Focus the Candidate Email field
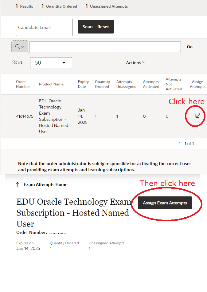The width and height of the screenshot is (207, 292). [x=44, y=27]
